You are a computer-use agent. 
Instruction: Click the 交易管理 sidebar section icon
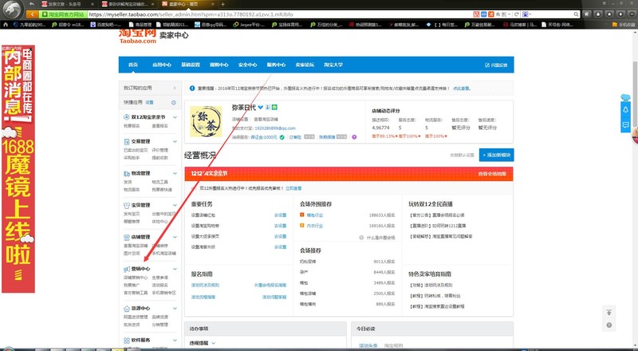(x=127, y=142)
